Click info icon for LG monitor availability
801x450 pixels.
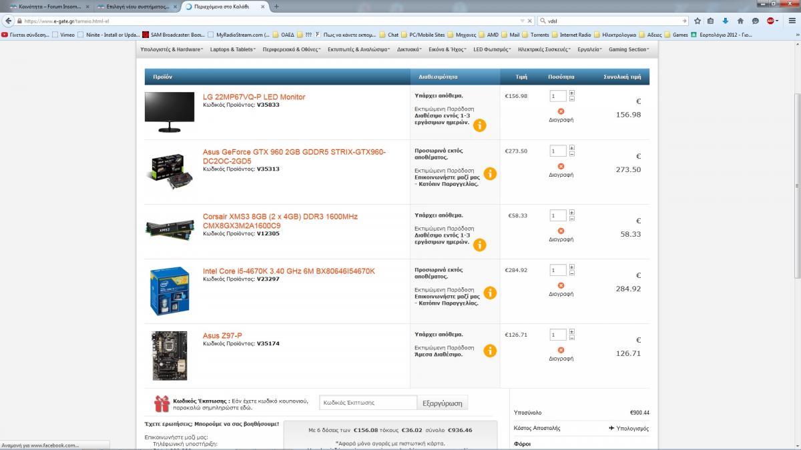click(x=479, y=125)
